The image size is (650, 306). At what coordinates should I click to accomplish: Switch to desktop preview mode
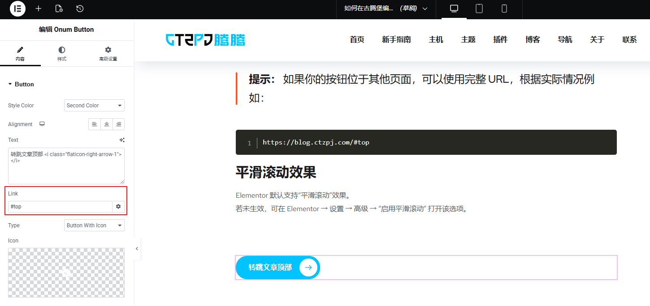click(x=454, y=8)
